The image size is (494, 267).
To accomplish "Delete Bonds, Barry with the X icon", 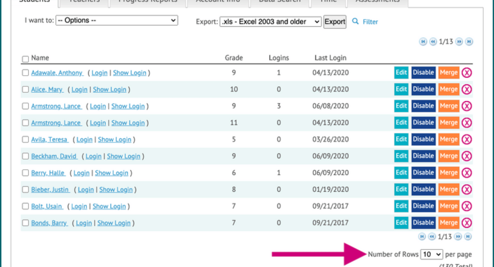I will coord(467,223).
